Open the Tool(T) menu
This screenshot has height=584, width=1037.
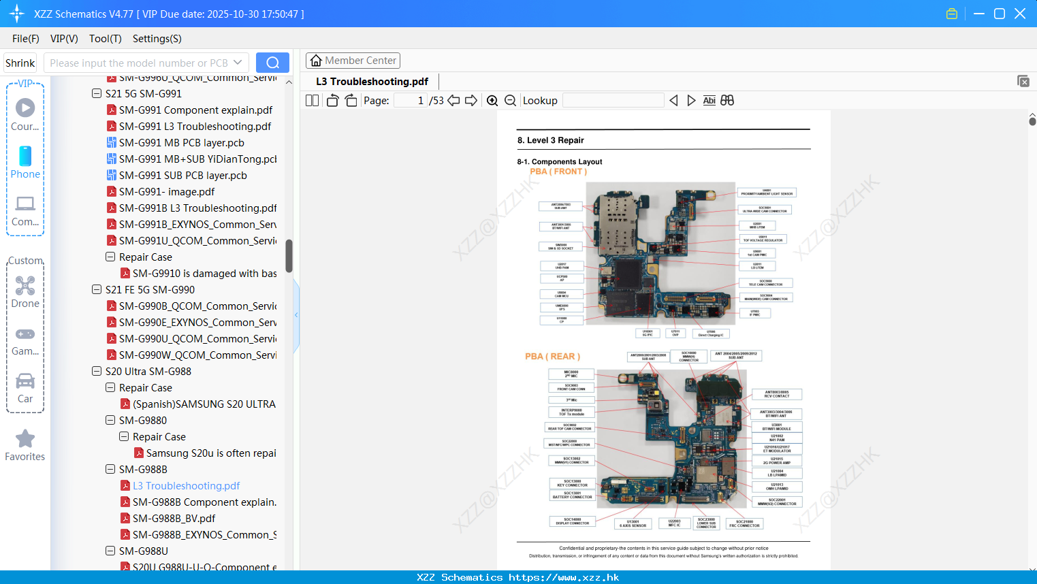(106, 39)
